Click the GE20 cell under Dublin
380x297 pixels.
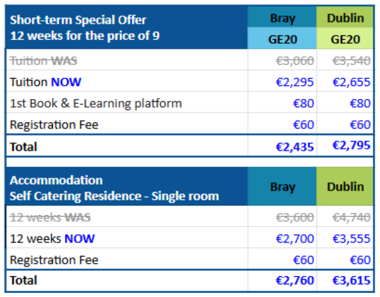tap(345, 39)
